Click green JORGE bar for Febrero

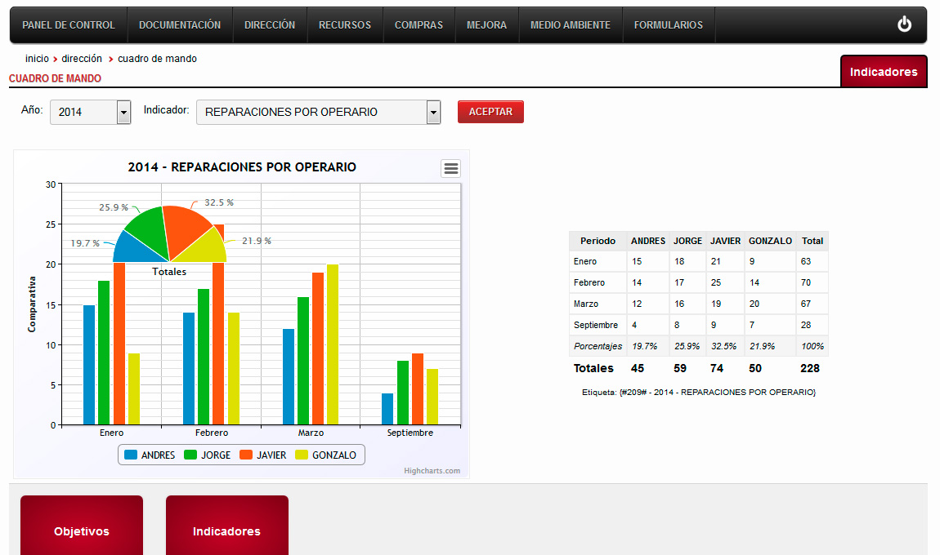(204, 357)
